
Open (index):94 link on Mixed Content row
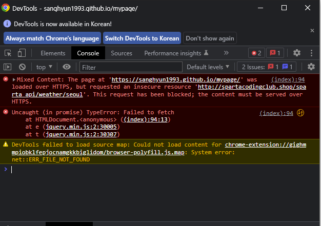tap(288, 79)
